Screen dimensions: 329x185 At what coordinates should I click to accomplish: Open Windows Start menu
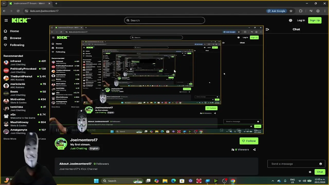pos(96,181)
